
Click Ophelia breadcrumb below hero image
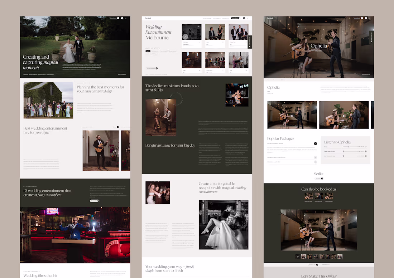coord(283,80)
